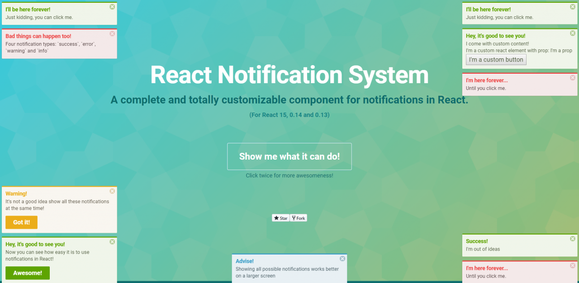Close the notification containing the 'Awesome!' button

[x=112, y=242]
